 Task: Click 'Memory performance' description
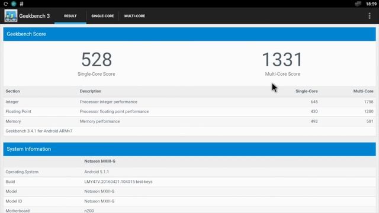tap(100, 121)
